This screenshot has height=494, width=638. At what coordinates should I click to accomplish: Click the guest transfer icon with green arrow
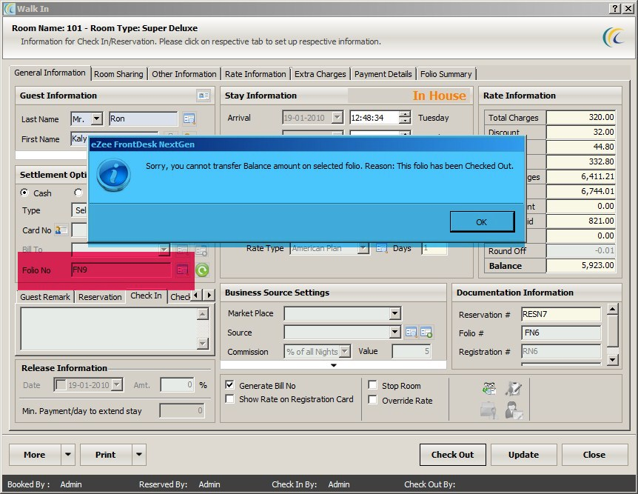pos(489,389)
